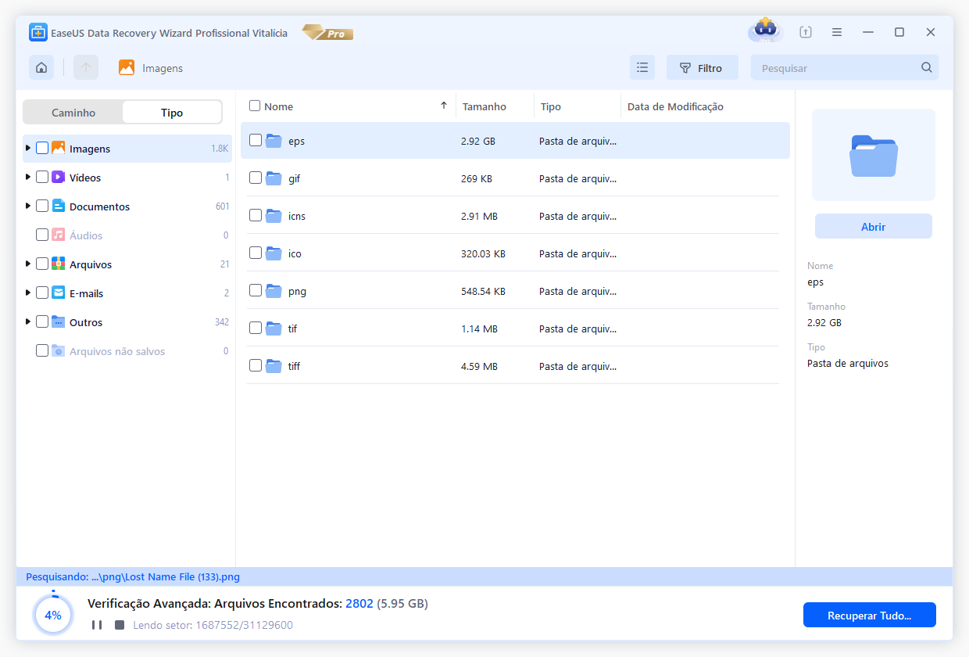Click the Pro badge icon
This screenshot has height=657, width=969.
327,33
